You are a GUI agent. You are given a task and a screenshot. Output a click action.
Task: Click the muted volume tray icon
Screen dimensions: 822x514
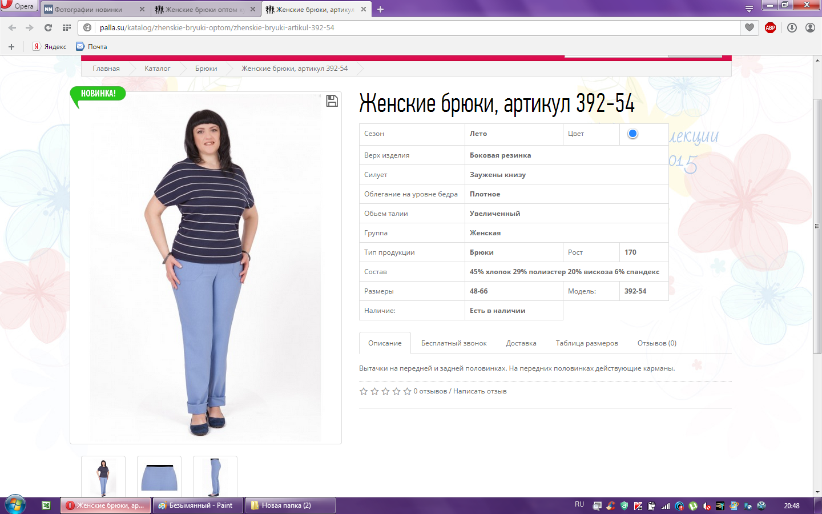point(707,506)
